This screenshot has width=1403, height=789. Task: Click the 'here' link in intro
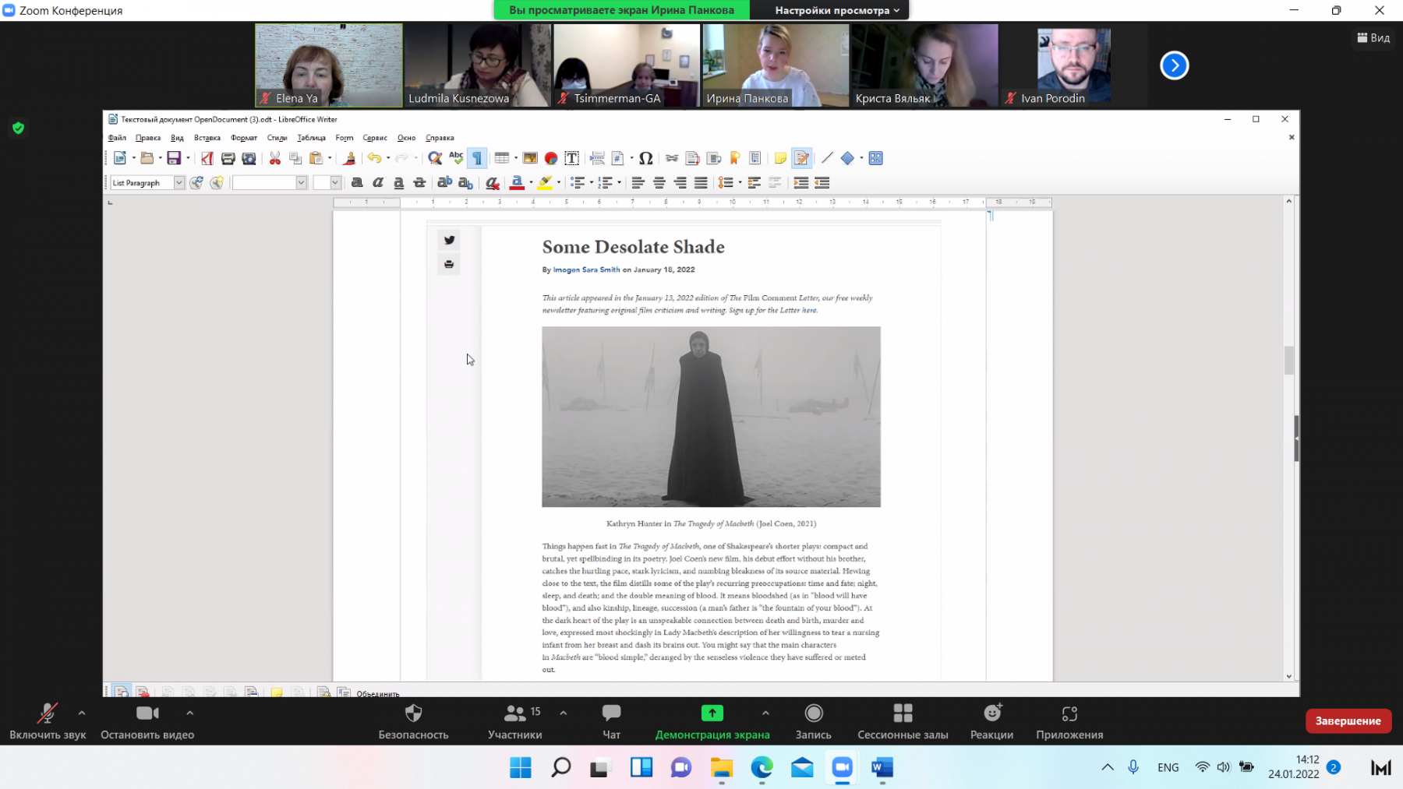[809, 310]
